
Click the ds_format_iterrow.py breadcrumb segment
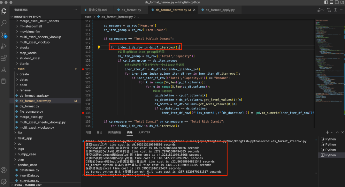[x=117, y=17]
